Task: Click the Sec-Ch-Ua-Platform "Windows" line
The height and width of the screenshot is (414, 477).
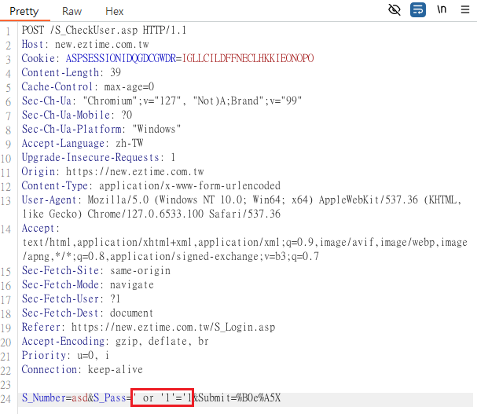Action: [101, 129]
